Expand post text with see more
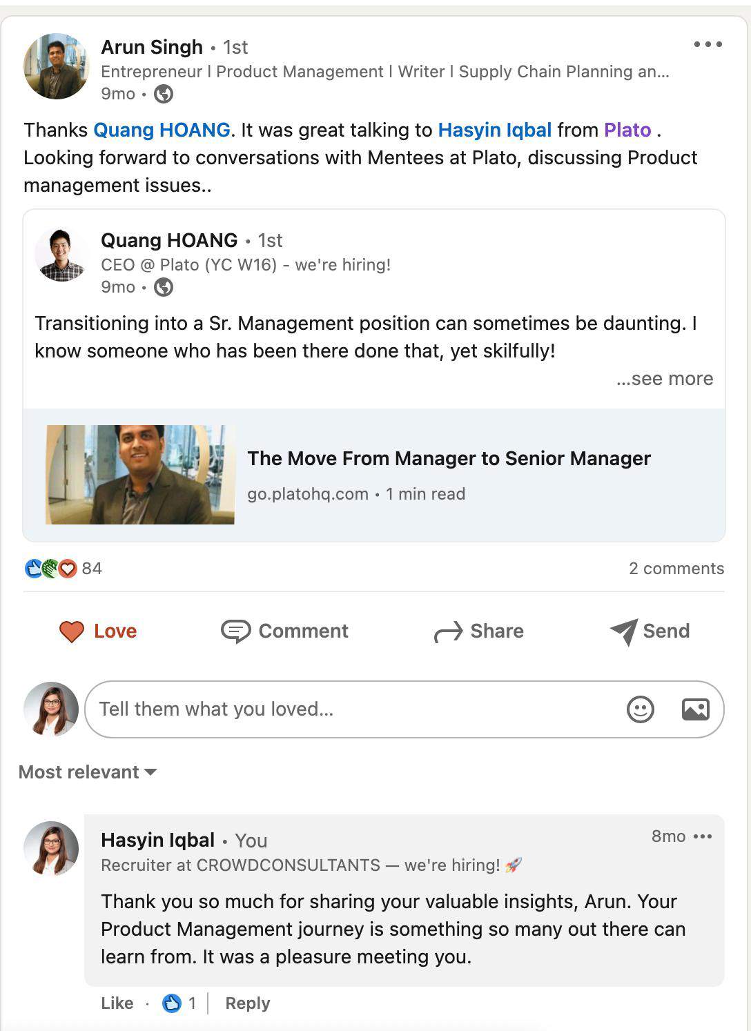The width and height of the screenshot is (751, 1031). point(665,379)
